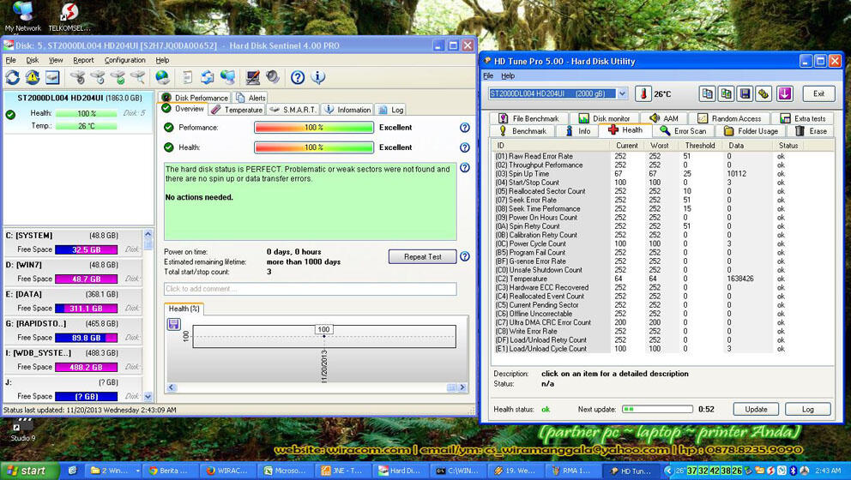
Task: Open the File menu in Hard Disk Sentinel
Action: click(11, 60)
